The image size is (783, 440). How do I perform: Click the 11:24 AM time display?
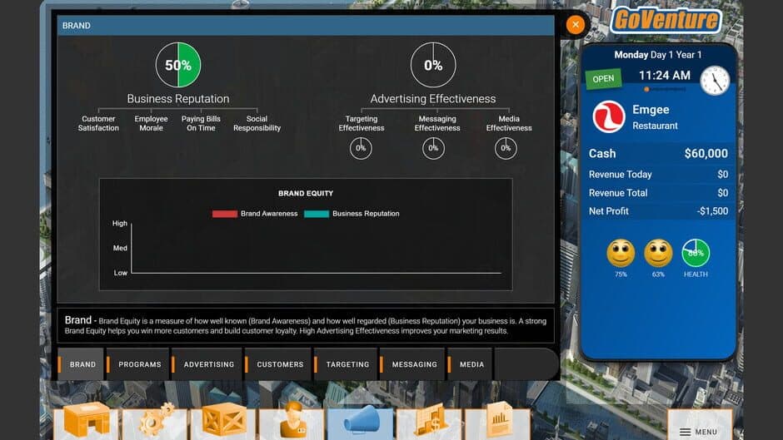pyautogui.click(x=665, y=76)
